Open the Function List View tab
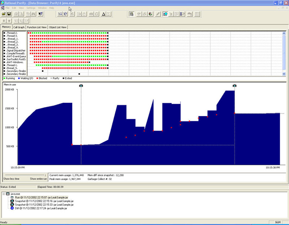Image resolution: width=289 pixels, height=225 pixels. (37, 27)
